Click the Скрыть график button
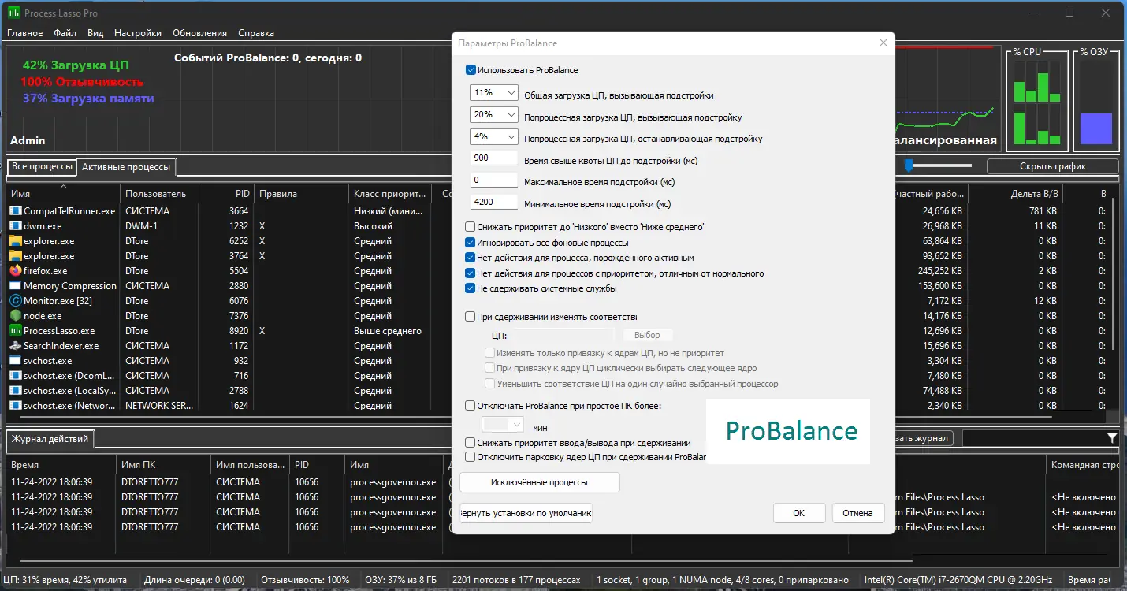This screenshot has width=1127, height=591. pyautogui.click(x=1052, y=166)
